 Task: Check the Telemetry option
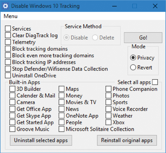point(8,42)
